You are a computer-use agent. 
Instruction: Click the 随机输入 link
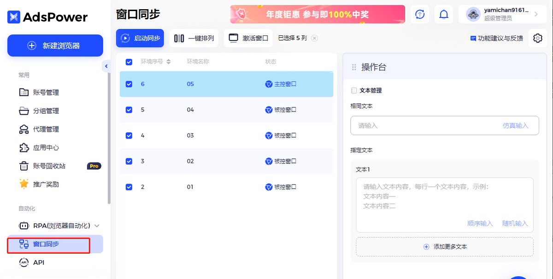click(515, 224)
